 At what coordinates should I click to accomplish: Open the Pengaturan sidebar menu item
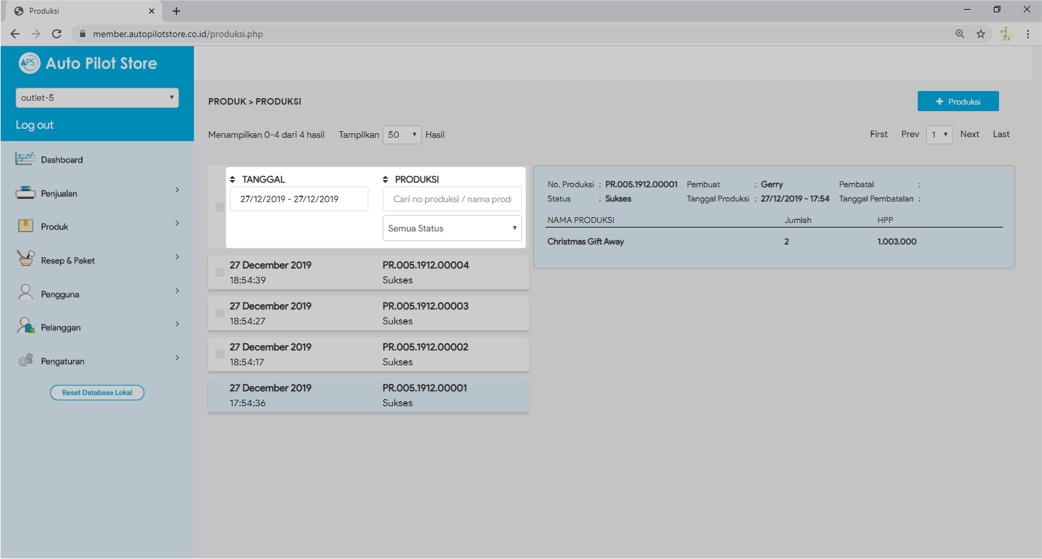pos(62,361)
